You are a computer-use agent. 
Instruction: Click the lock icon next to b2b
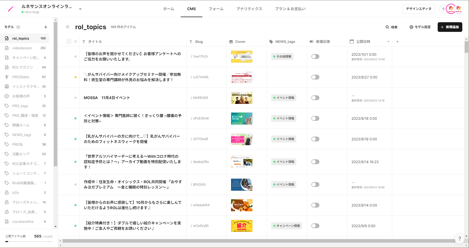click(7, 193)
